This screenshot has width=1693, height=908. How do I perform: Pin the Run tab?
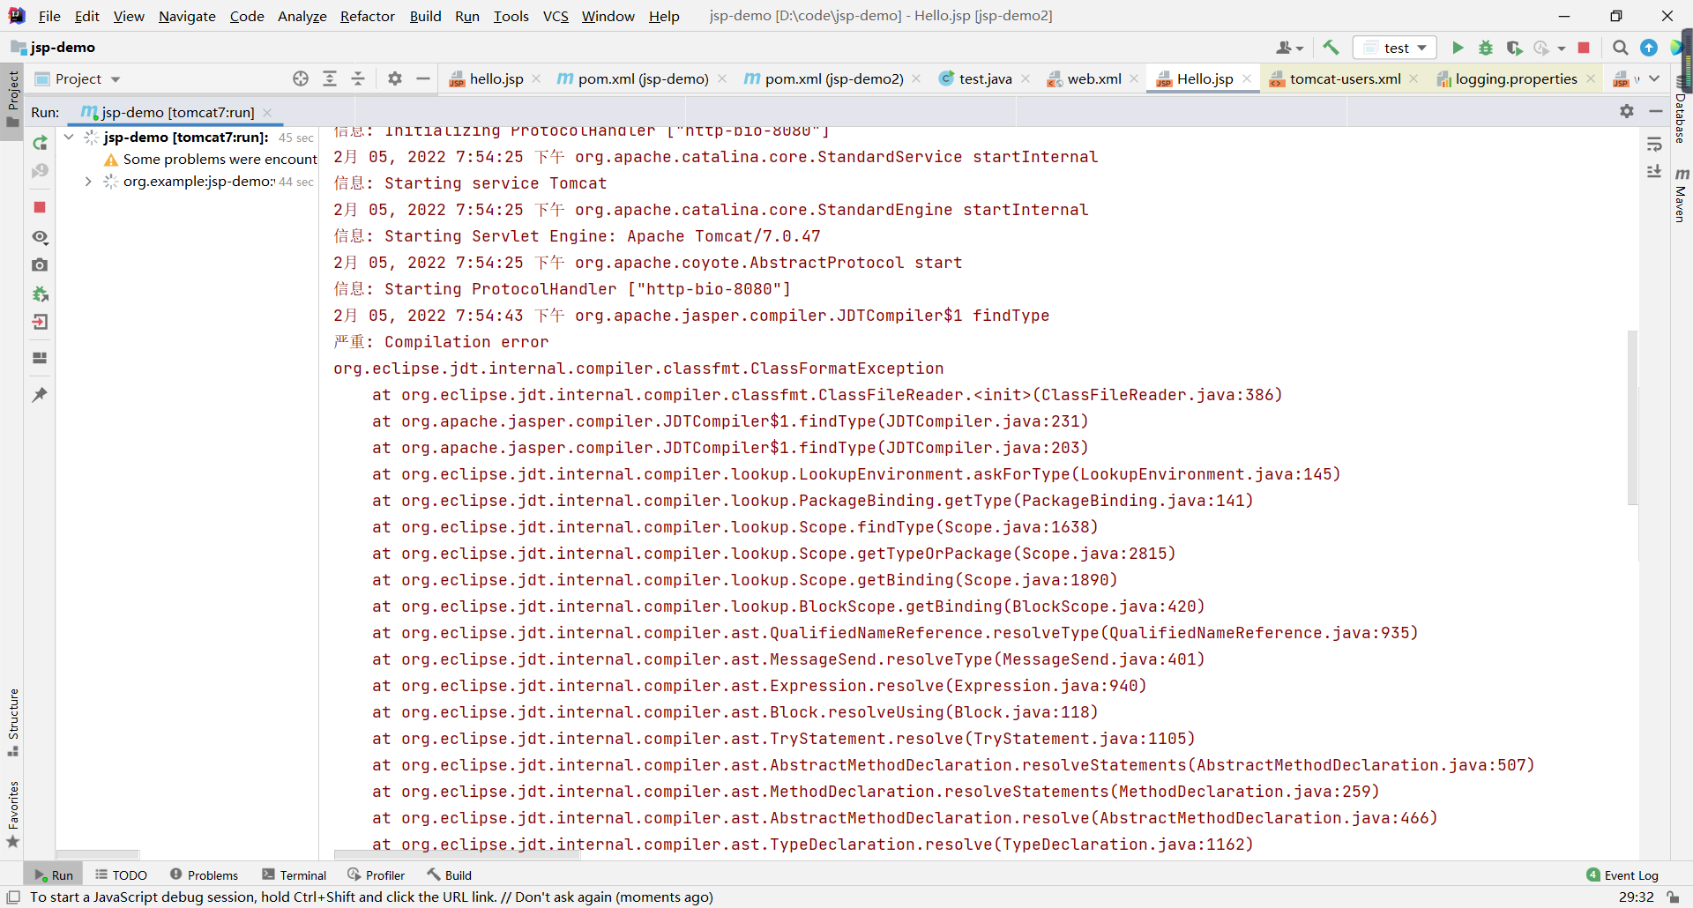point(40,395)
